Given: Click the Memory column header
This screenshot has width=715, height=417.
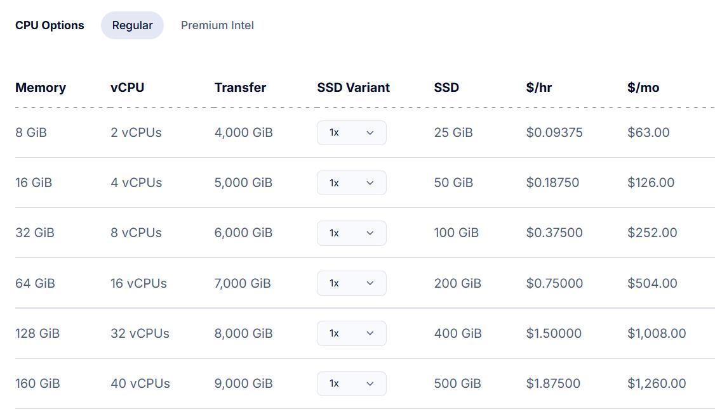Looking at the screenshot, I should click(x=41, y=87).
